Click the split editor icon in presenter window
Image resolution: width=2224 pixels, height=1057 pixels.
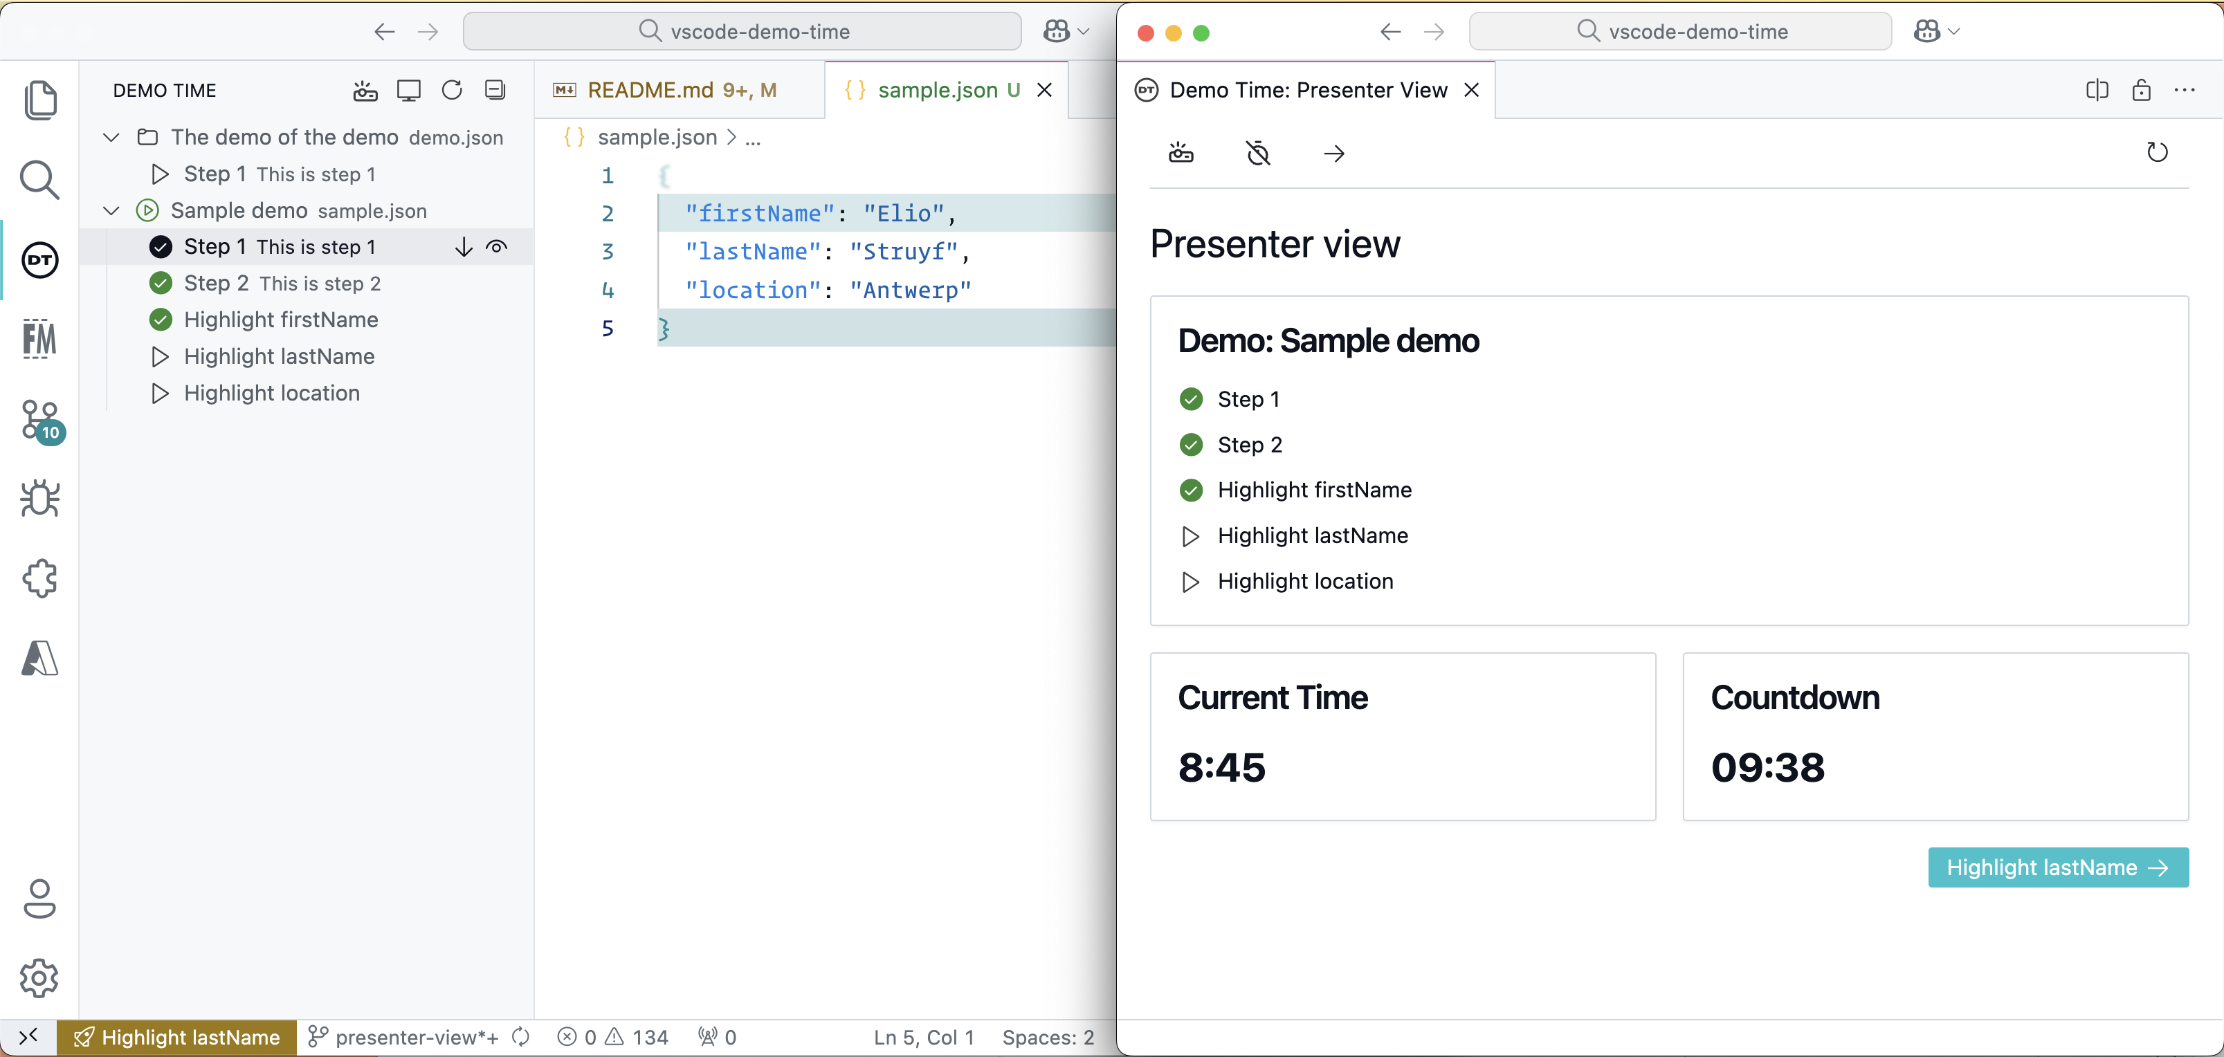click(x=2096, y=91)
